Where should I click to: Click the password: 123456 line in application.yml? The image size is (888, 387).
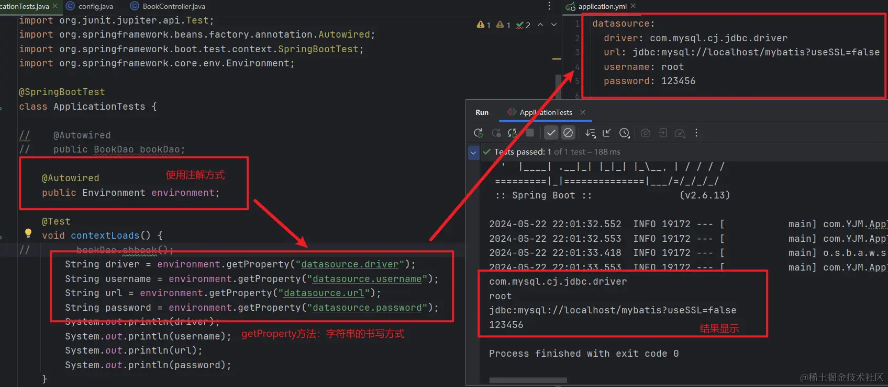tap(650, 81)
